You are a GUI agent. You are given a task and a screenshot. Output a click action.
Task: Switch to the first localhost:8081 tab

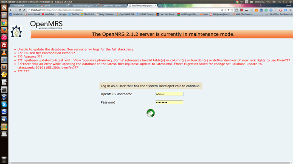tap(83, 5)
